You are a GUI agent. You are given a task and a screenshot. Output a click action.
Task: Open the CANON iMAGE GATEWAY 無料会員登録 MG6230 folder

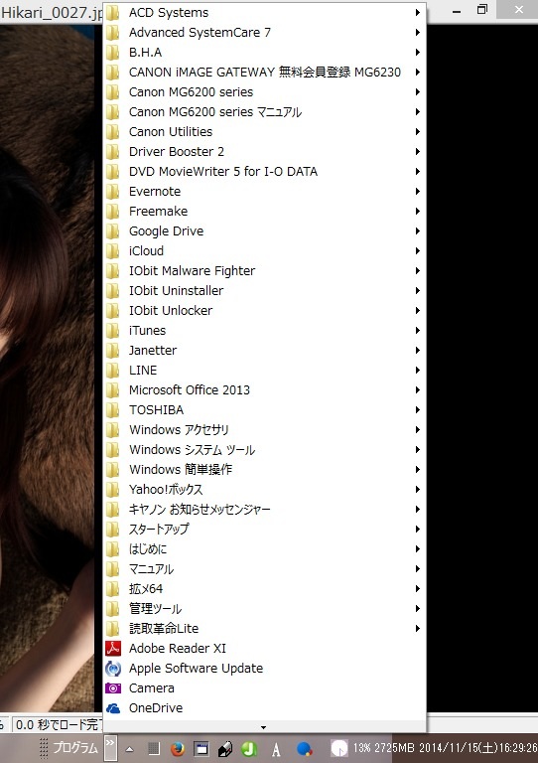click(x=265, y=72)
